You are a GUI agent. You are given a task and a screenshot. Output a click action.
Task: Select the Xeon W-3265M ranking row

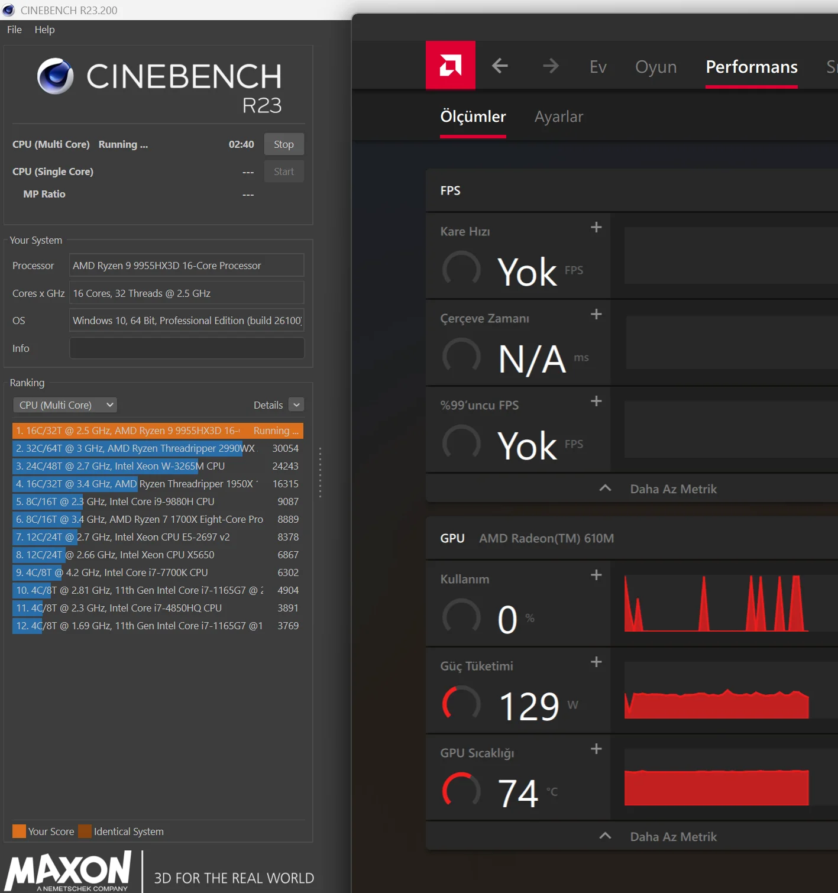tap(158, 466)
